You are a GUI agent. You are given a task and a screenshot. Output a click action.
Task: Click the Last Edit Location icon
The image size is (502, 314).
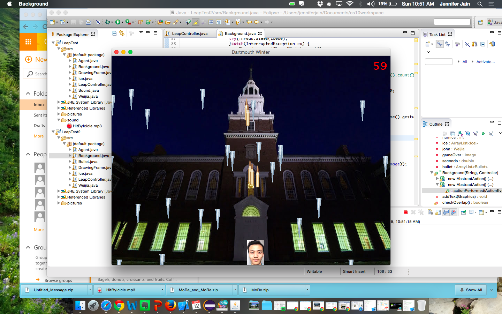(249, 22)
